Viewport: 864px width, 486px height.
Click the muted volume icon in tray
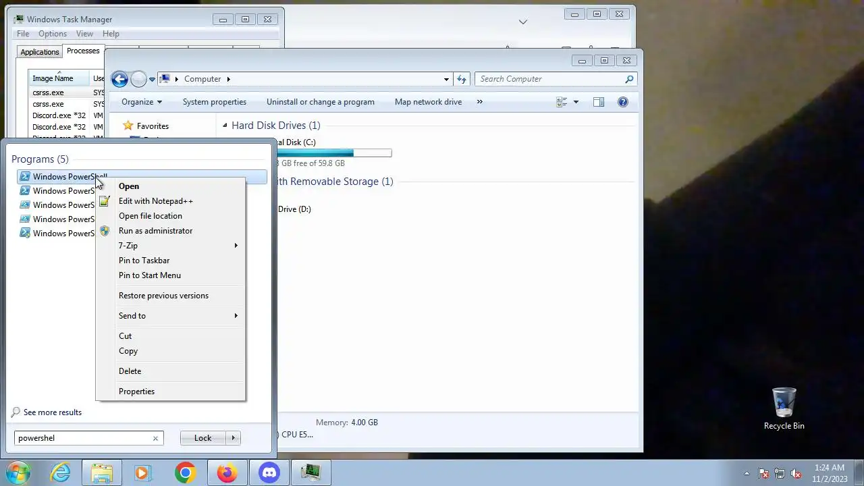(796, 474)
